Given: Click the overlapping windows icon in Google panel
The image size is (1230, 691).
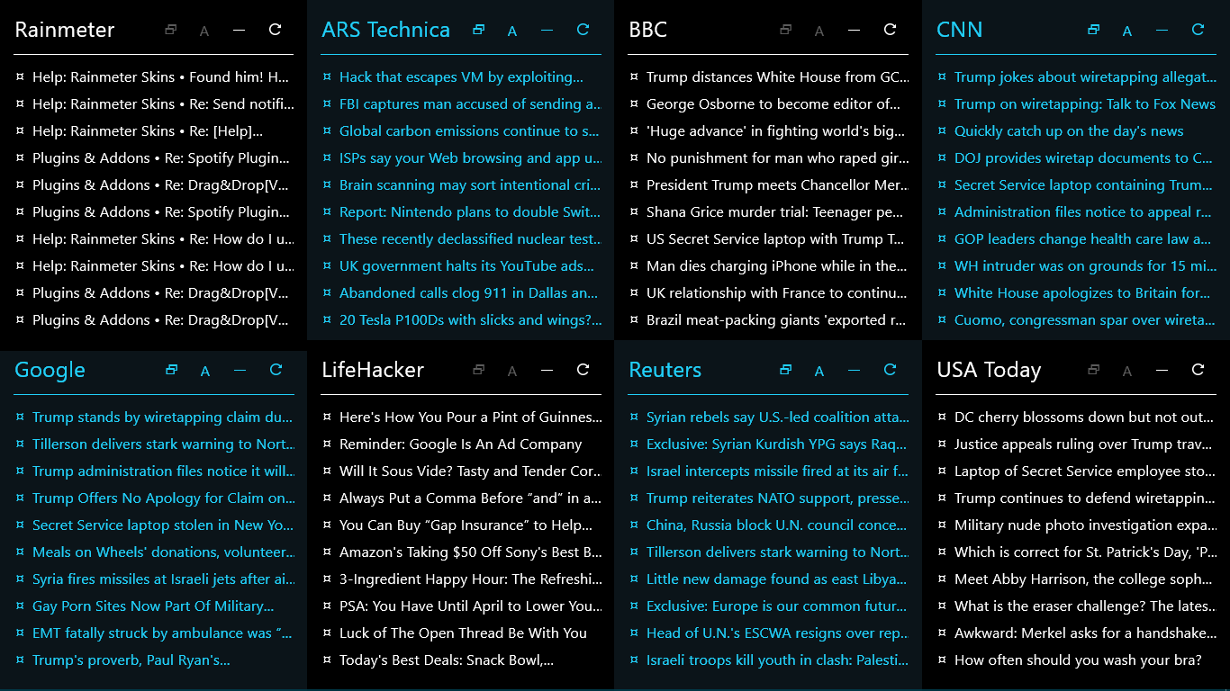Looking at the screenshot, I should 172,370.
